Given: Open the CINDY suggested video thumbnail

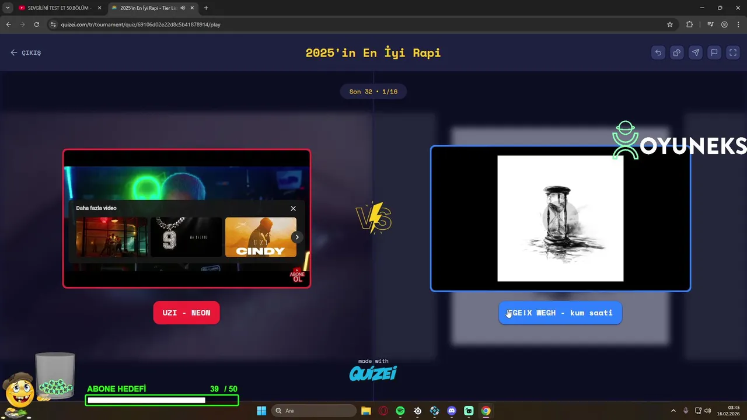Looking at the screenshot, I should coord(261,237).
